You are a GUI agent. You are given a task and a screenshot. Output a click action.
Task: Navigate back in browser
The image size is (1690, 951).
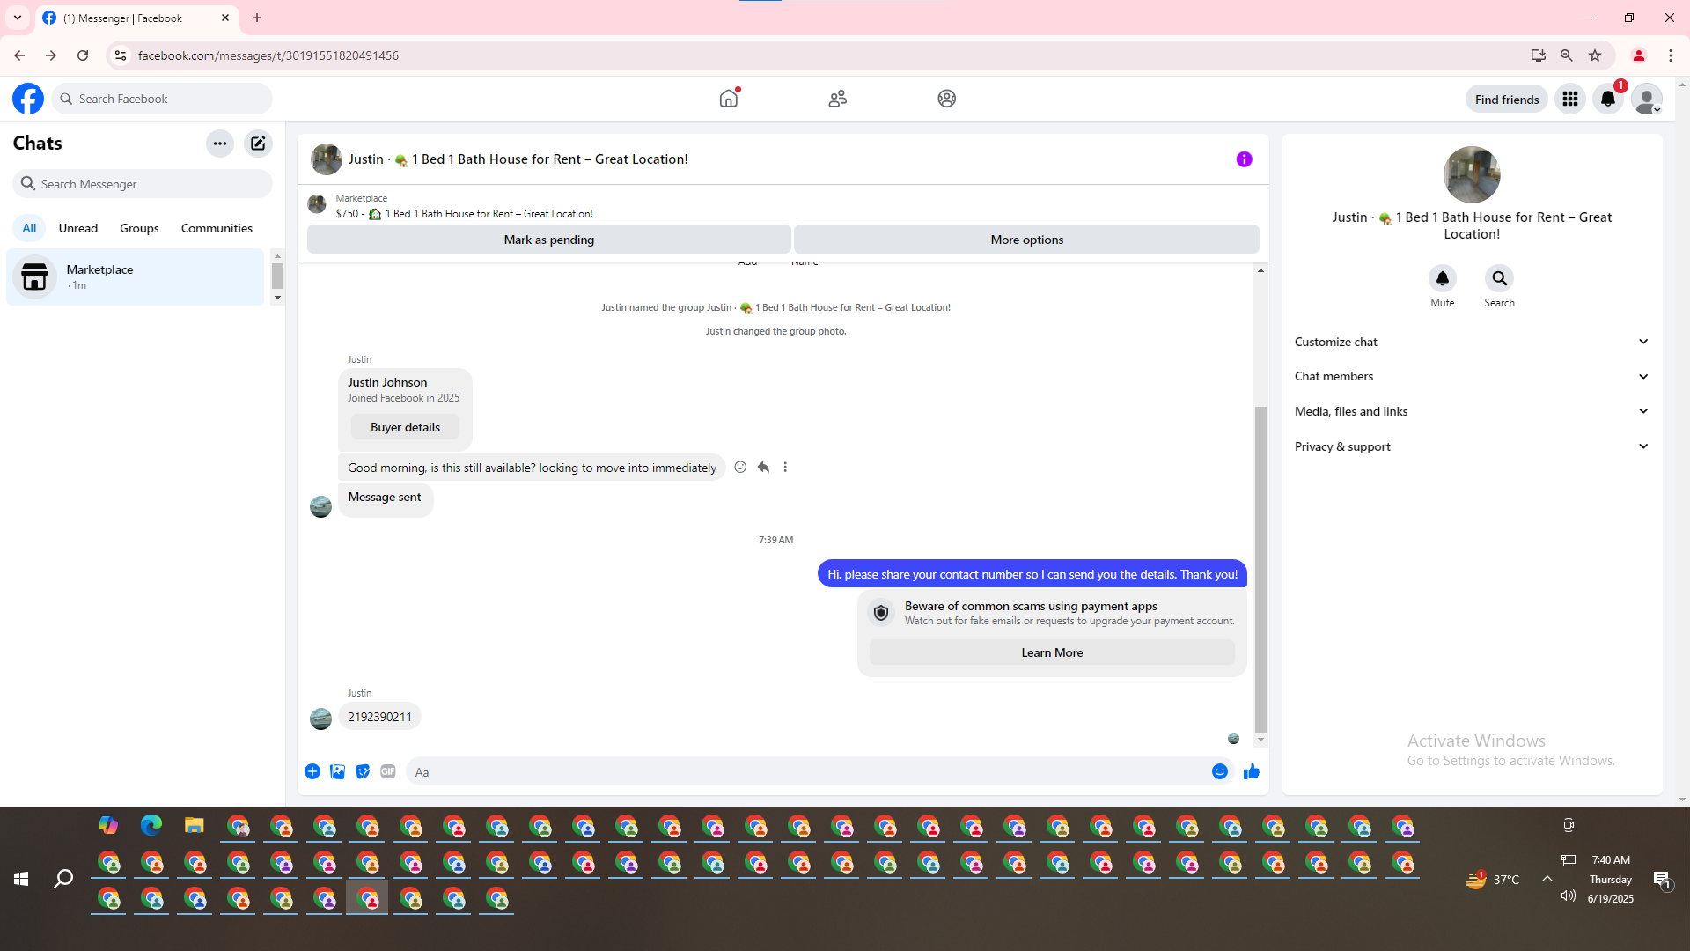[x=19, y=55]
